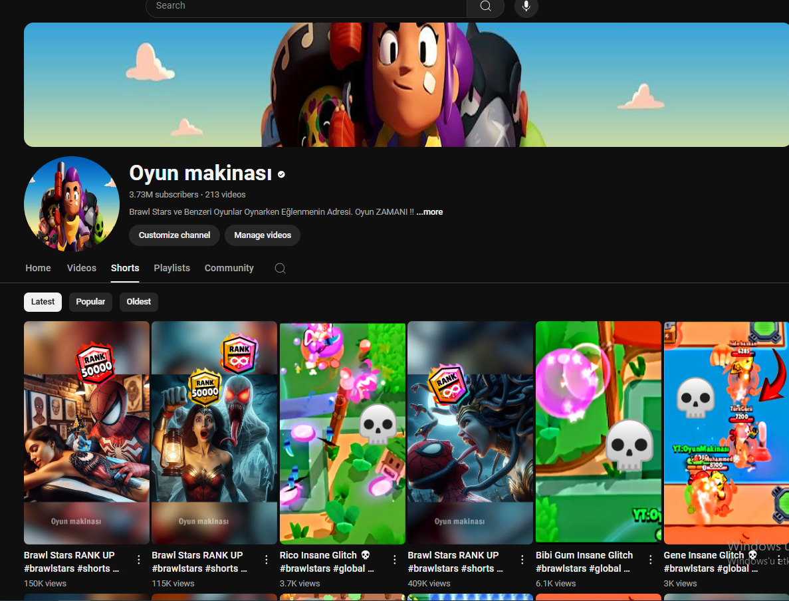
Task: Open the channel search magnifier icon
Action: pyautogui.click(x=281, y=269)
